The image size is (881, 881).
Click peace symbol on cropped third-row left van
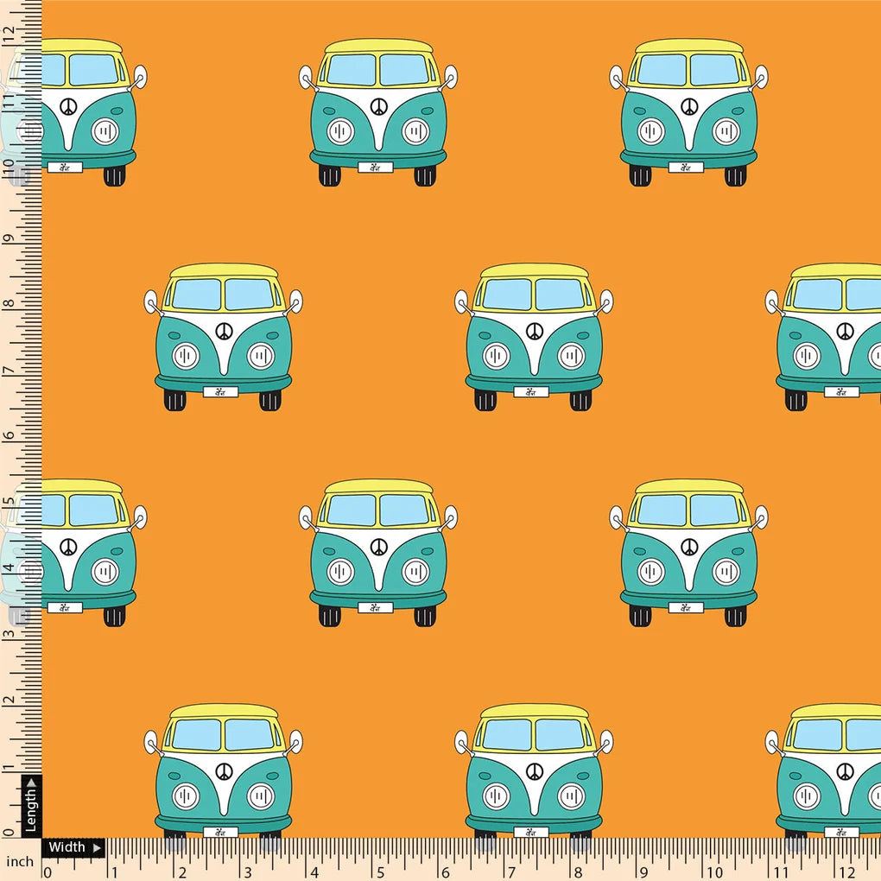[68, 547]
